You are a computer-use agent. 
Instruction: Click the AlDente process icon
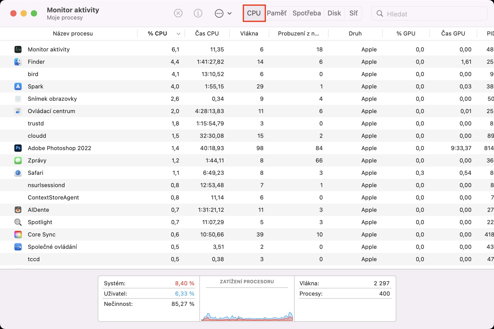[18, 210]
